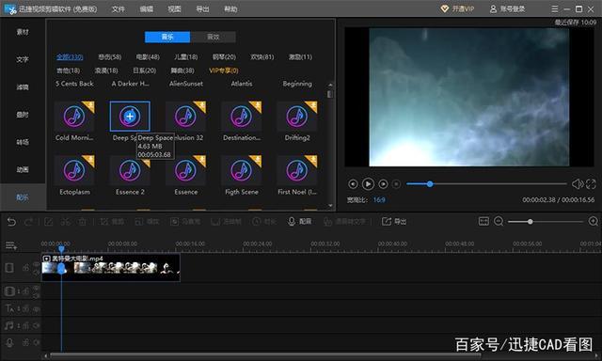Click the blue playhead marker on timeline ruler
This screenshot has width=602, height=361.
click(61, 249)
